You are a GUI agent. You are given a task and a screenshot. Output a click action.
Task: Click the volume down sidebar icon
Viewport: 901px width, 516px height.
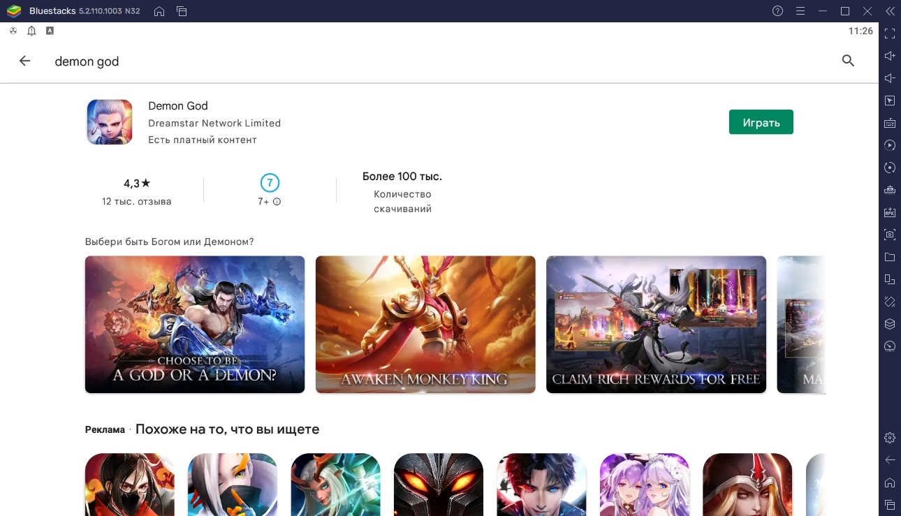coord(889,78)
